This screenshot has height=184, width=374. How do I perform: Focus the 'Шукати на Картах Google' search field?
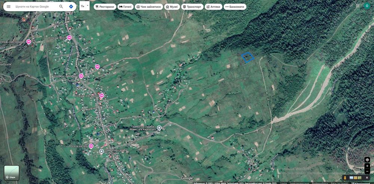pos(32,7)
